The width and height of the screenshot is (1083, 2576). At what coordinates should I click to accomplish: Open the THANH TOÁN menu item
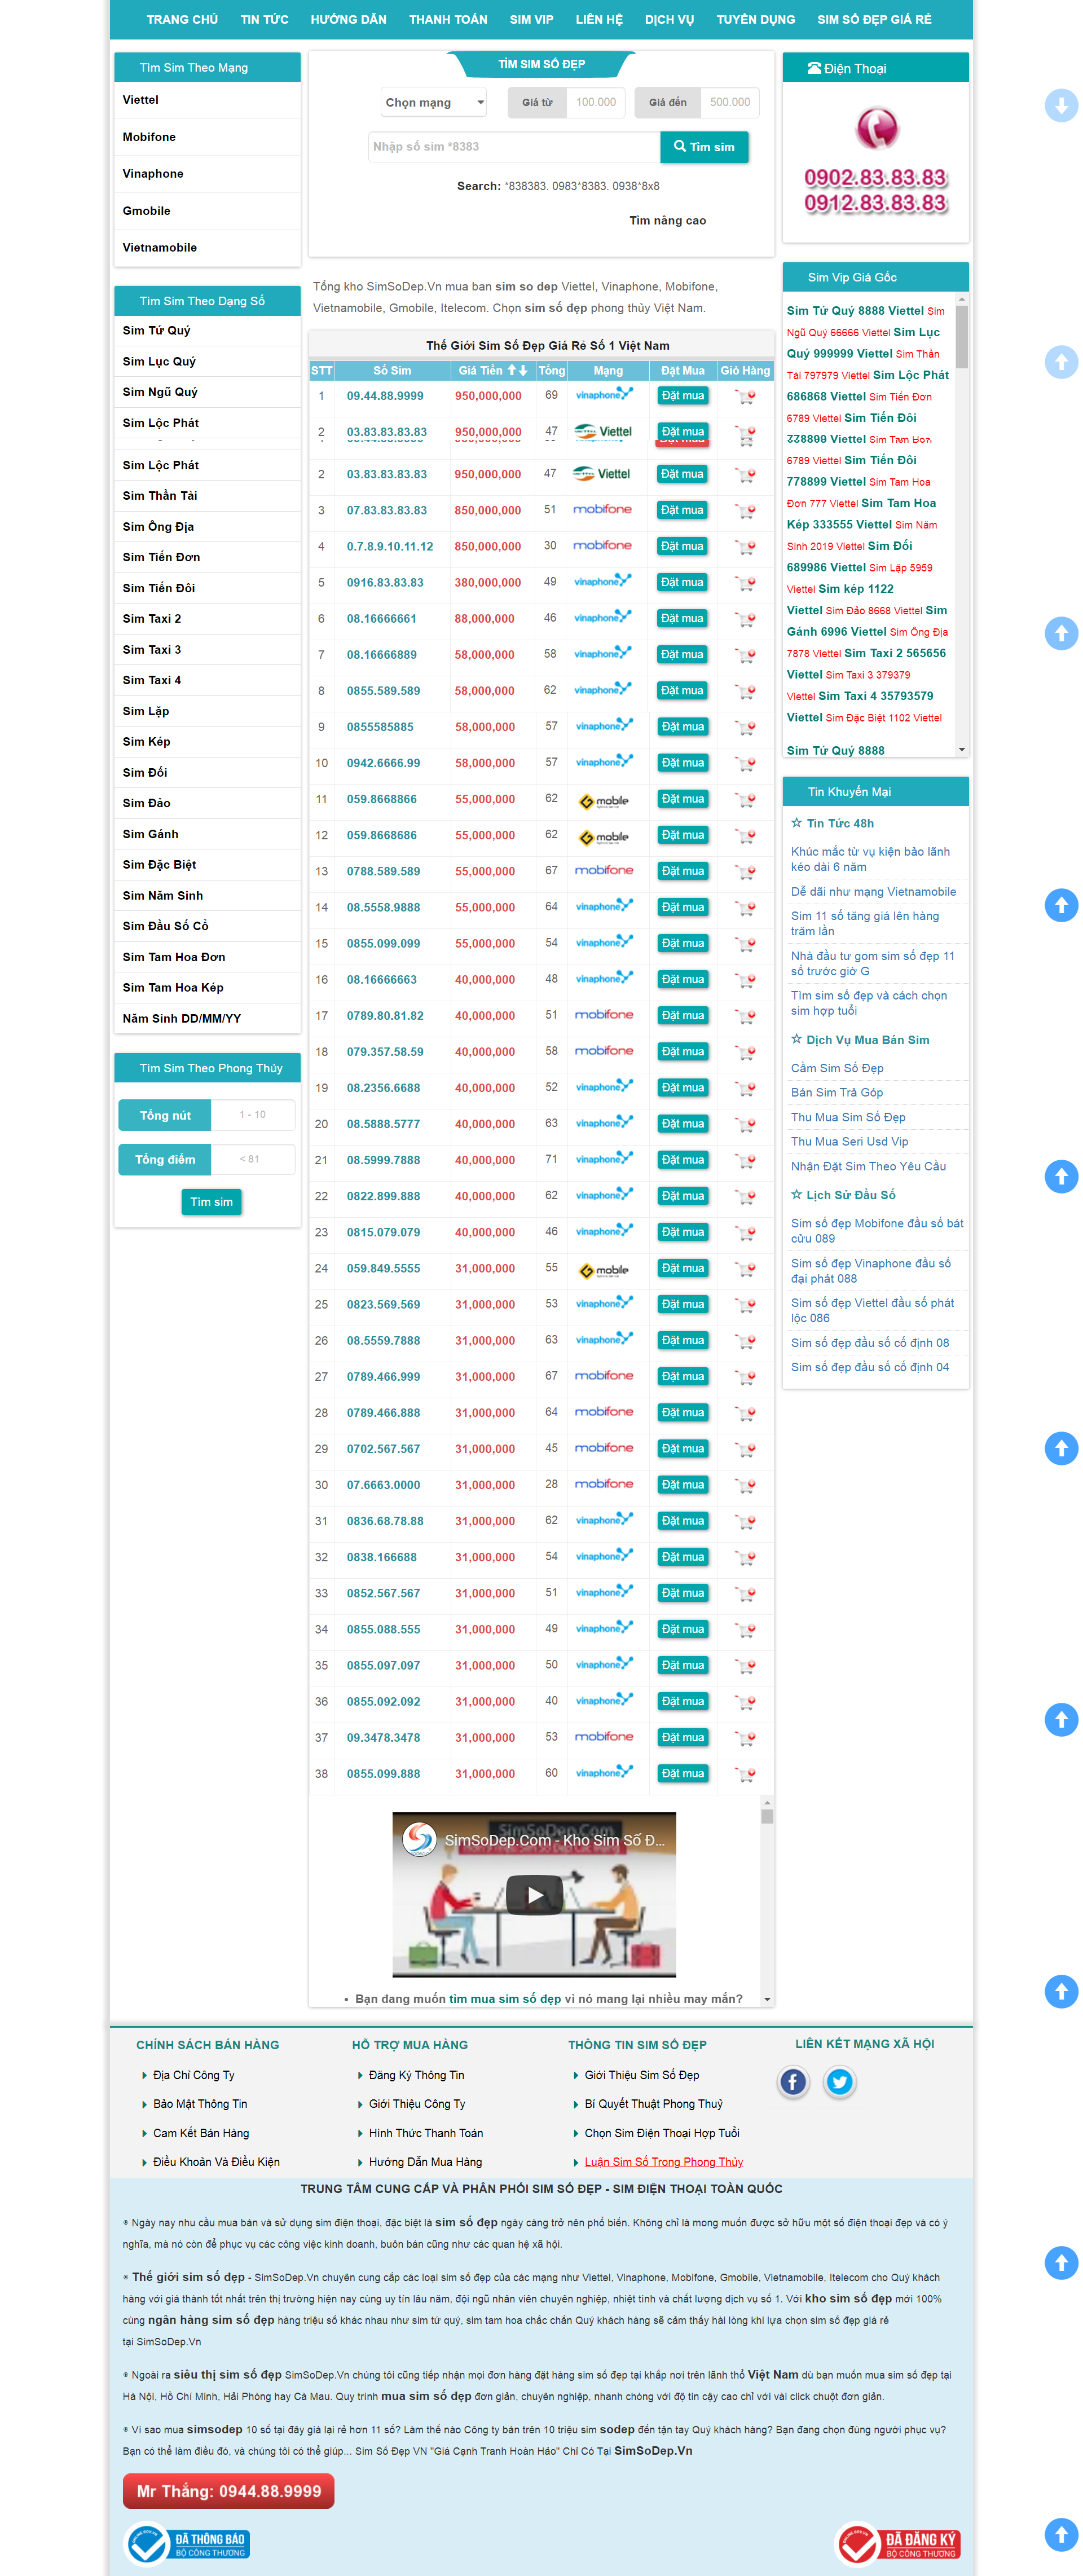[448, 19]
